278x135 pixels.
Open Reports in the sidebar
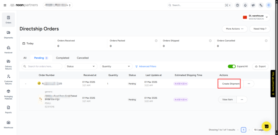(8, 109)
